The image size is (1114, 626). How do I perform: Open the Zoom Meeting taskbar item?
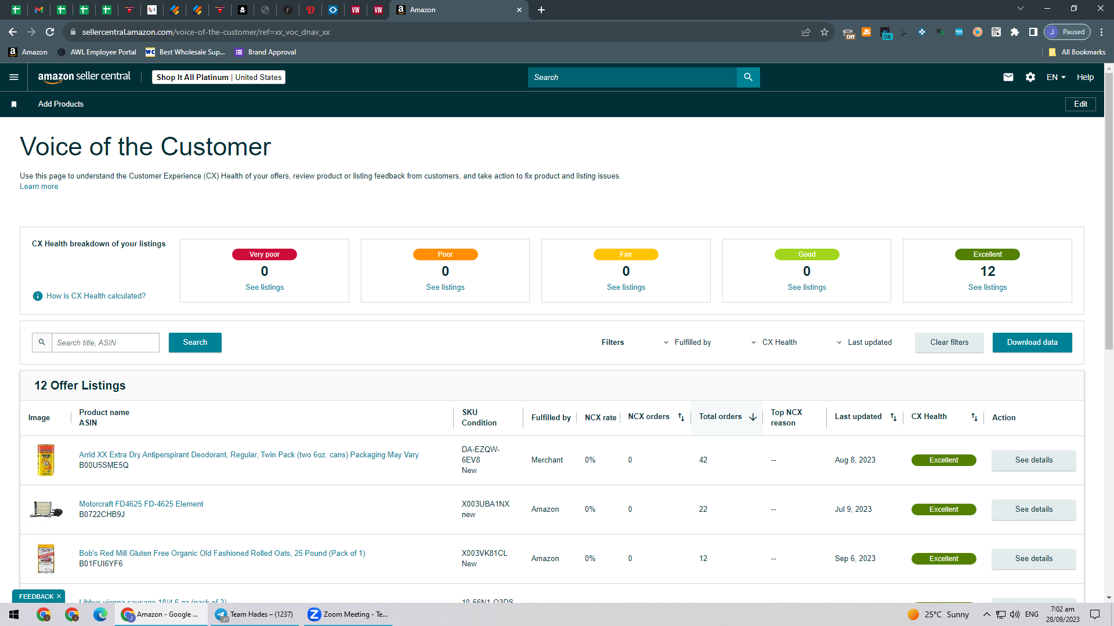click(348, 614)
